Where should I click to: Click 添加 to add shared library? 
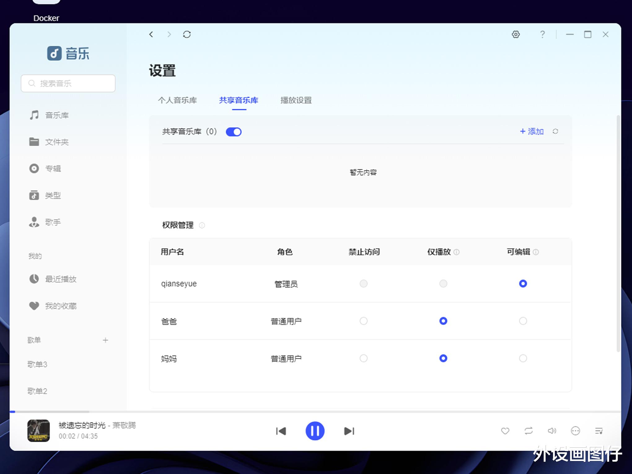click(532, 131)
